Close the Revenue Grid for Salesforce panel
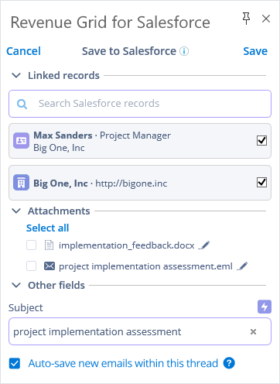280x384 pixels. click(x=266, y=19)
